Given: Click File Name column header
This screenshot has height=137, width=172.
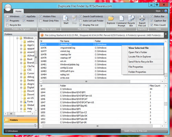Looking at the screenshot, I should click(x=76, y=41).
